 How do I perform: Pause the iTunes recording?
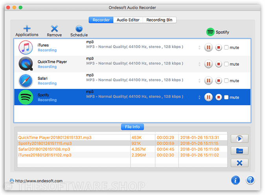click(x=208, y=47)
